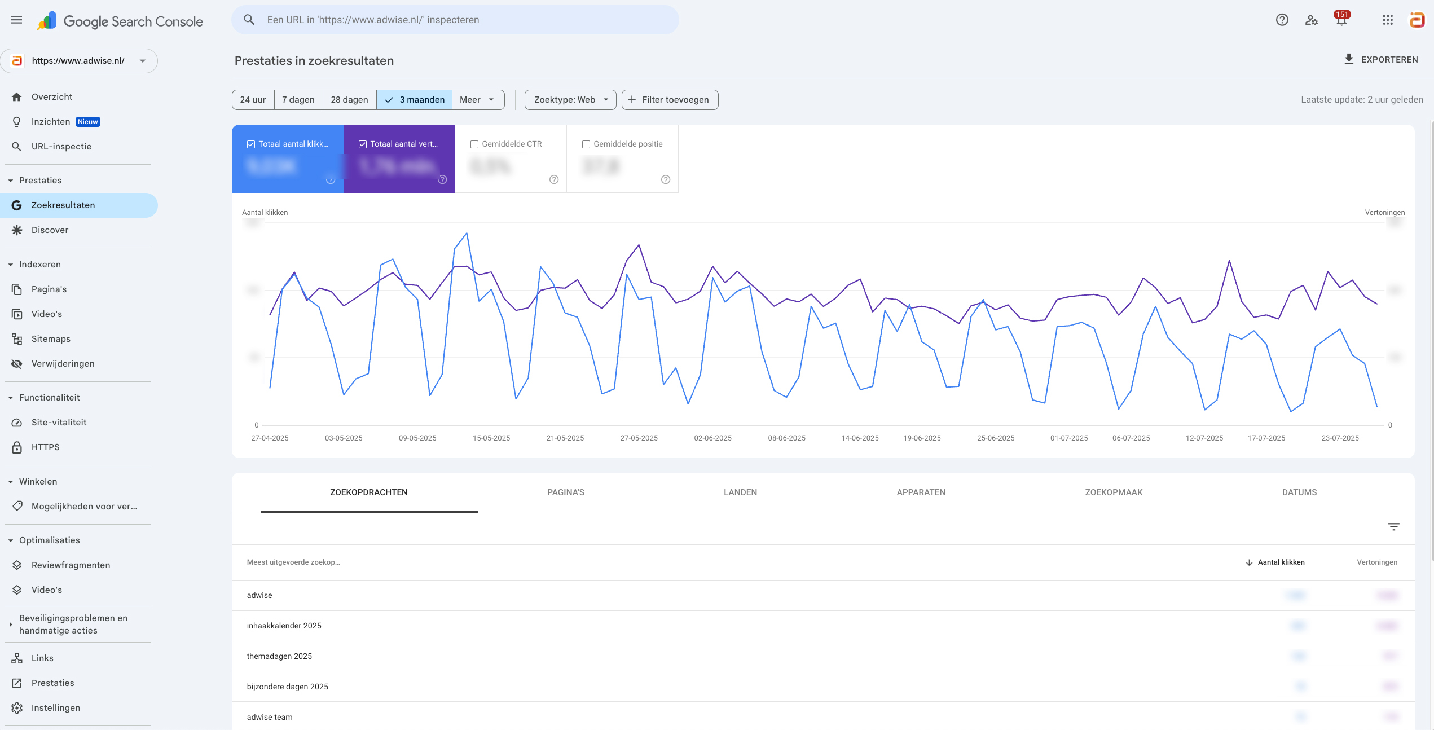Click Filter toevoegen button

pos(670,100)
